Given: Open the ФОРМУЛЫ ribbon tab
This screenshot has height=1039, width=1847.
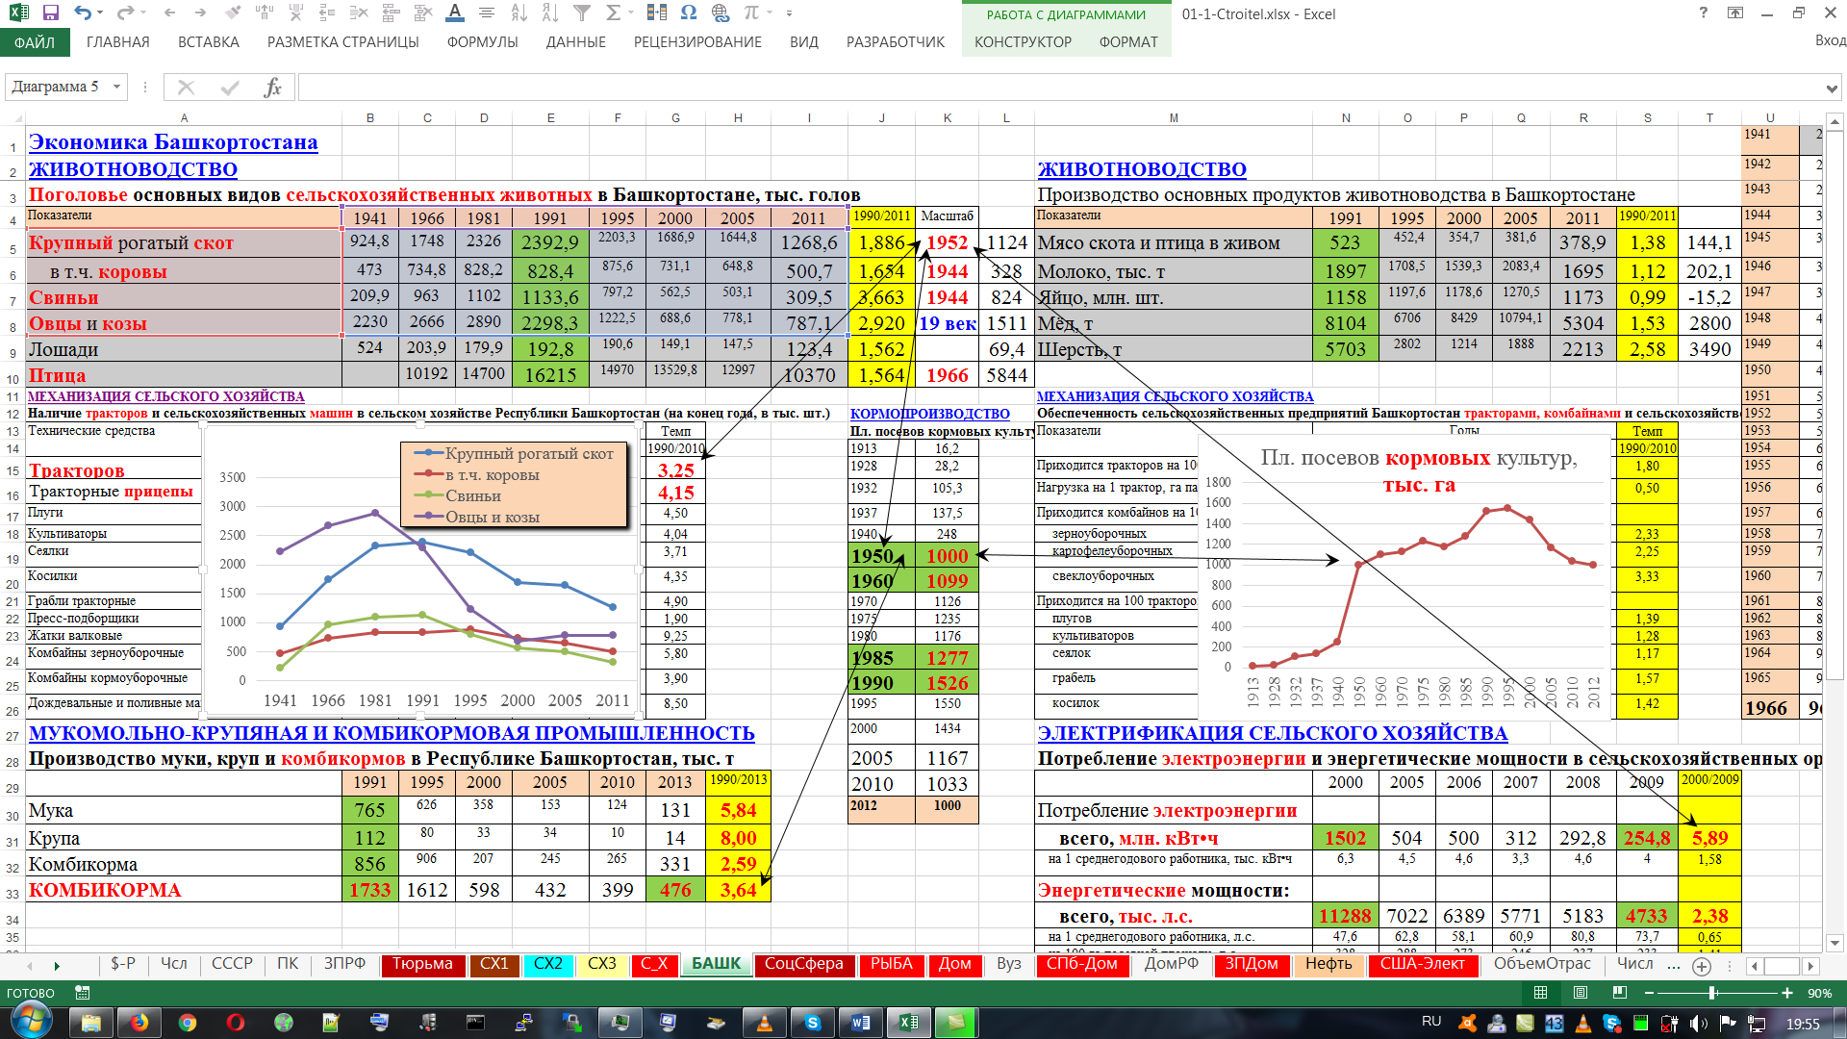Looking at the screenshot, I should (x=482, y=42).
